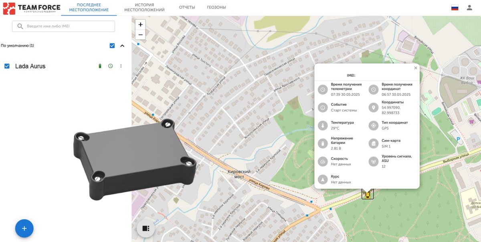Click the 2.81 В battery voltage value
The width and height of the screenshot is (481, 242).
[x=337, y=148]
